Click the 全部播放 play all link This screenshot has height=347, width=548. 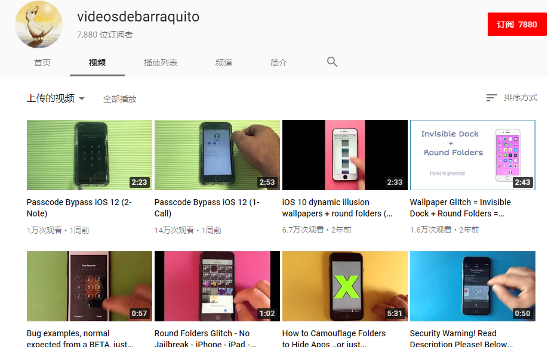pyautogui.click(x=119, y=99)
